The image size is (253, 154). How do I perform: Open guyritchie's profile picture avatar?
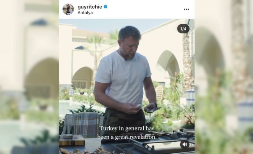[68, 9]
